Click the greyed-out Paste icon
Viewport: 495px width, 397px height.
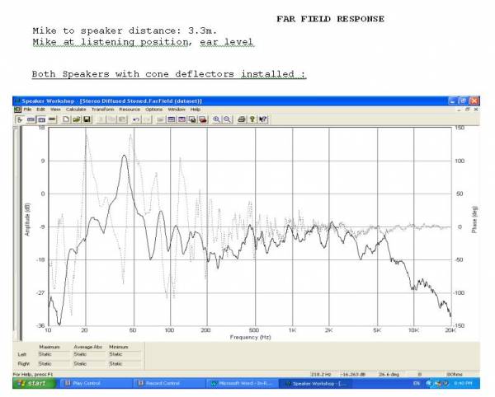[x=122, y=119]
